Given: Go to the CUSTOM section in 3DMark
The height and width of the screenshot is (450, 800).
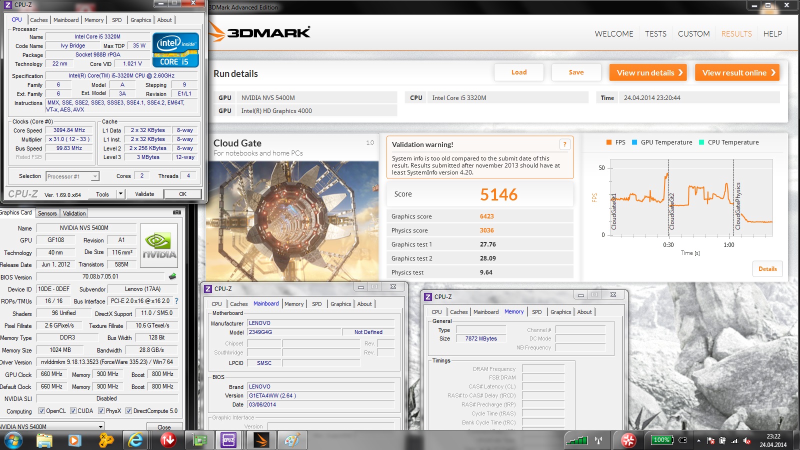Looking at the screenshot, I should pos(693,33).
